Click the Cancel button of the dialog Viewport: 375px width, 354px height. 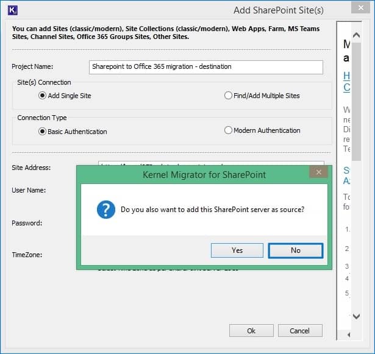point(300,331)
